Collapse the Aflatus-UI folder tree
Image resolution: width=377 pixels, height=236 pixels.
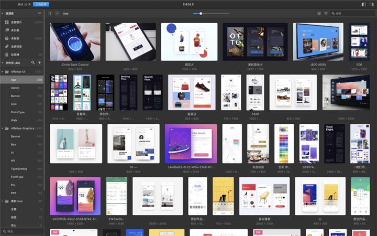3,72
